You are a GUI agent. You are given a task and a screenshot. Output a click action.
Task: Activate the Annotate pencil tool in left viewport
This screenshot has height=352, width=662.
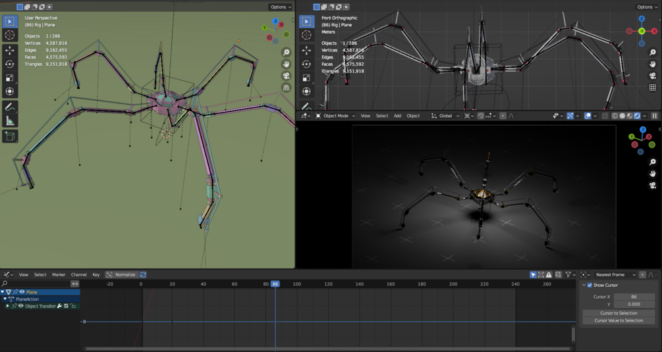pyautogui.click(x=10, y=107)
